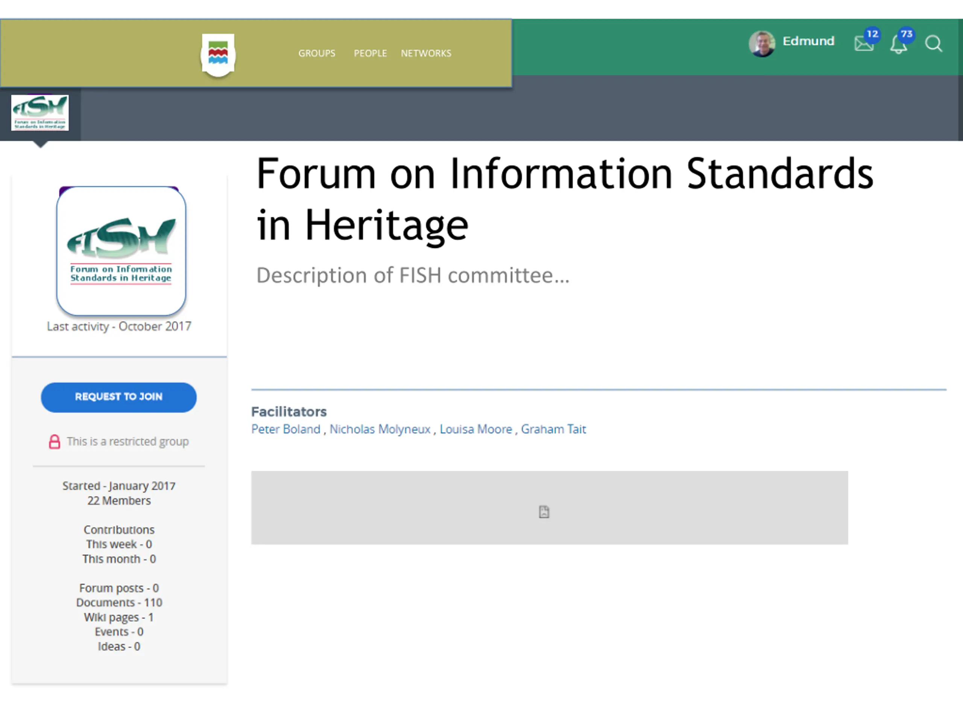Open Nicholas Molyneux's profile link

coord(380,429)
